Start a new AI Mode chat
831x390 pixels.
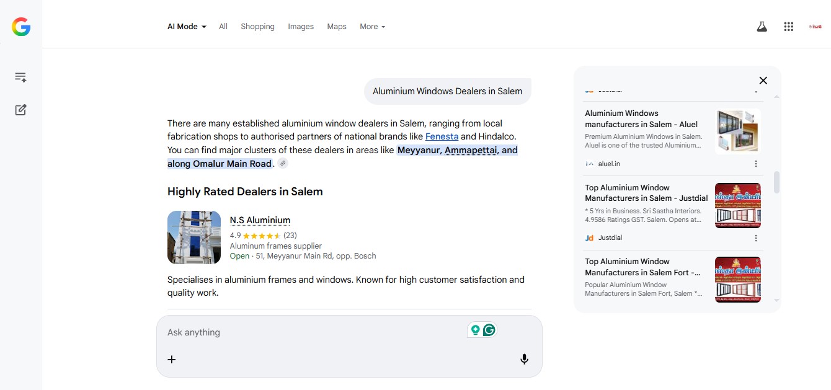tap(20, 110)
